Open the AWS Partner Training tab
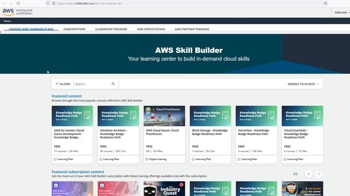This screenshot has height=196, width=350. (x=192, y=29)
